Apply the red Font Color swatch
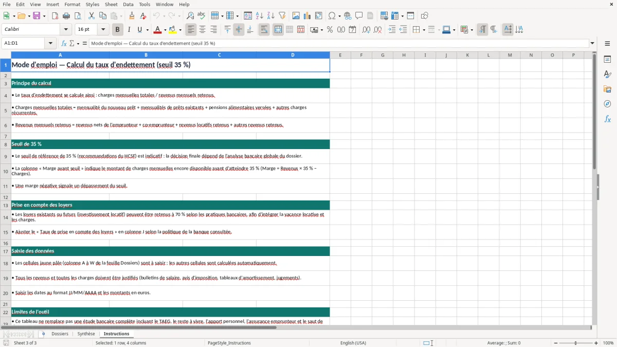 [157, 30]
